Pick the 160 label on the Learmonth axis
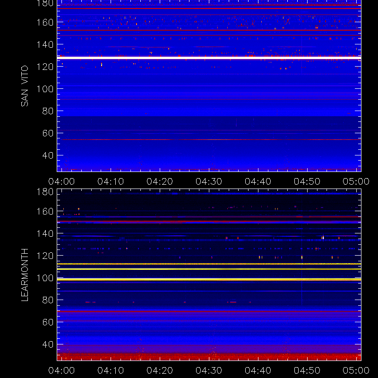This screenshot has height=378, width=378. tap(45, 211)
